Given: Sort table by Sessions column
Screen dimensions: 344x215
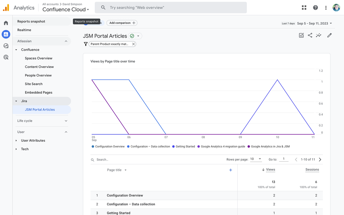Looking at the screenshot, I should pyautogui.click(x=312, y=170).
